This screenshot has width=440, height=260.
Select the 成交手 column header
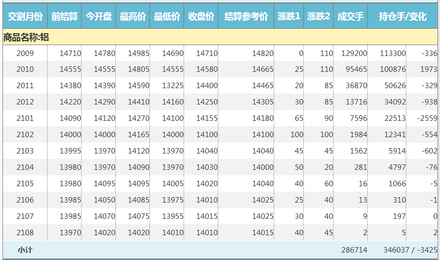coord(350,16)
